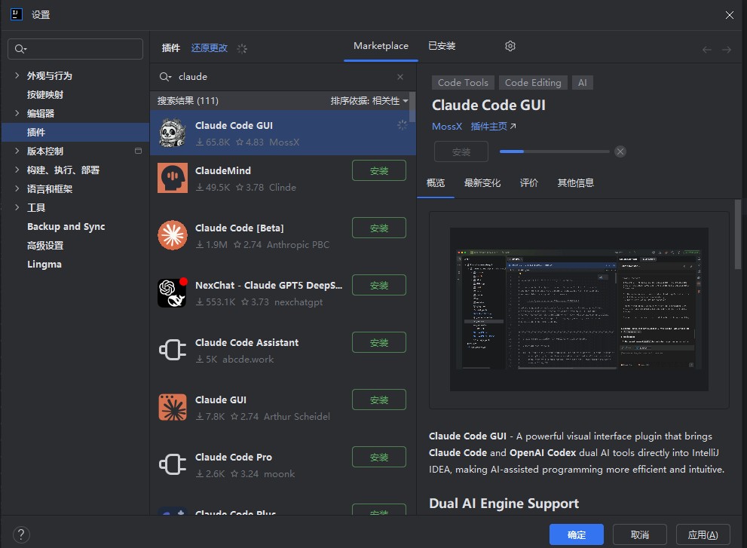Install the Claude Code [Beta] plugin
Screen dimensions: 747x548
click(378, 228)
